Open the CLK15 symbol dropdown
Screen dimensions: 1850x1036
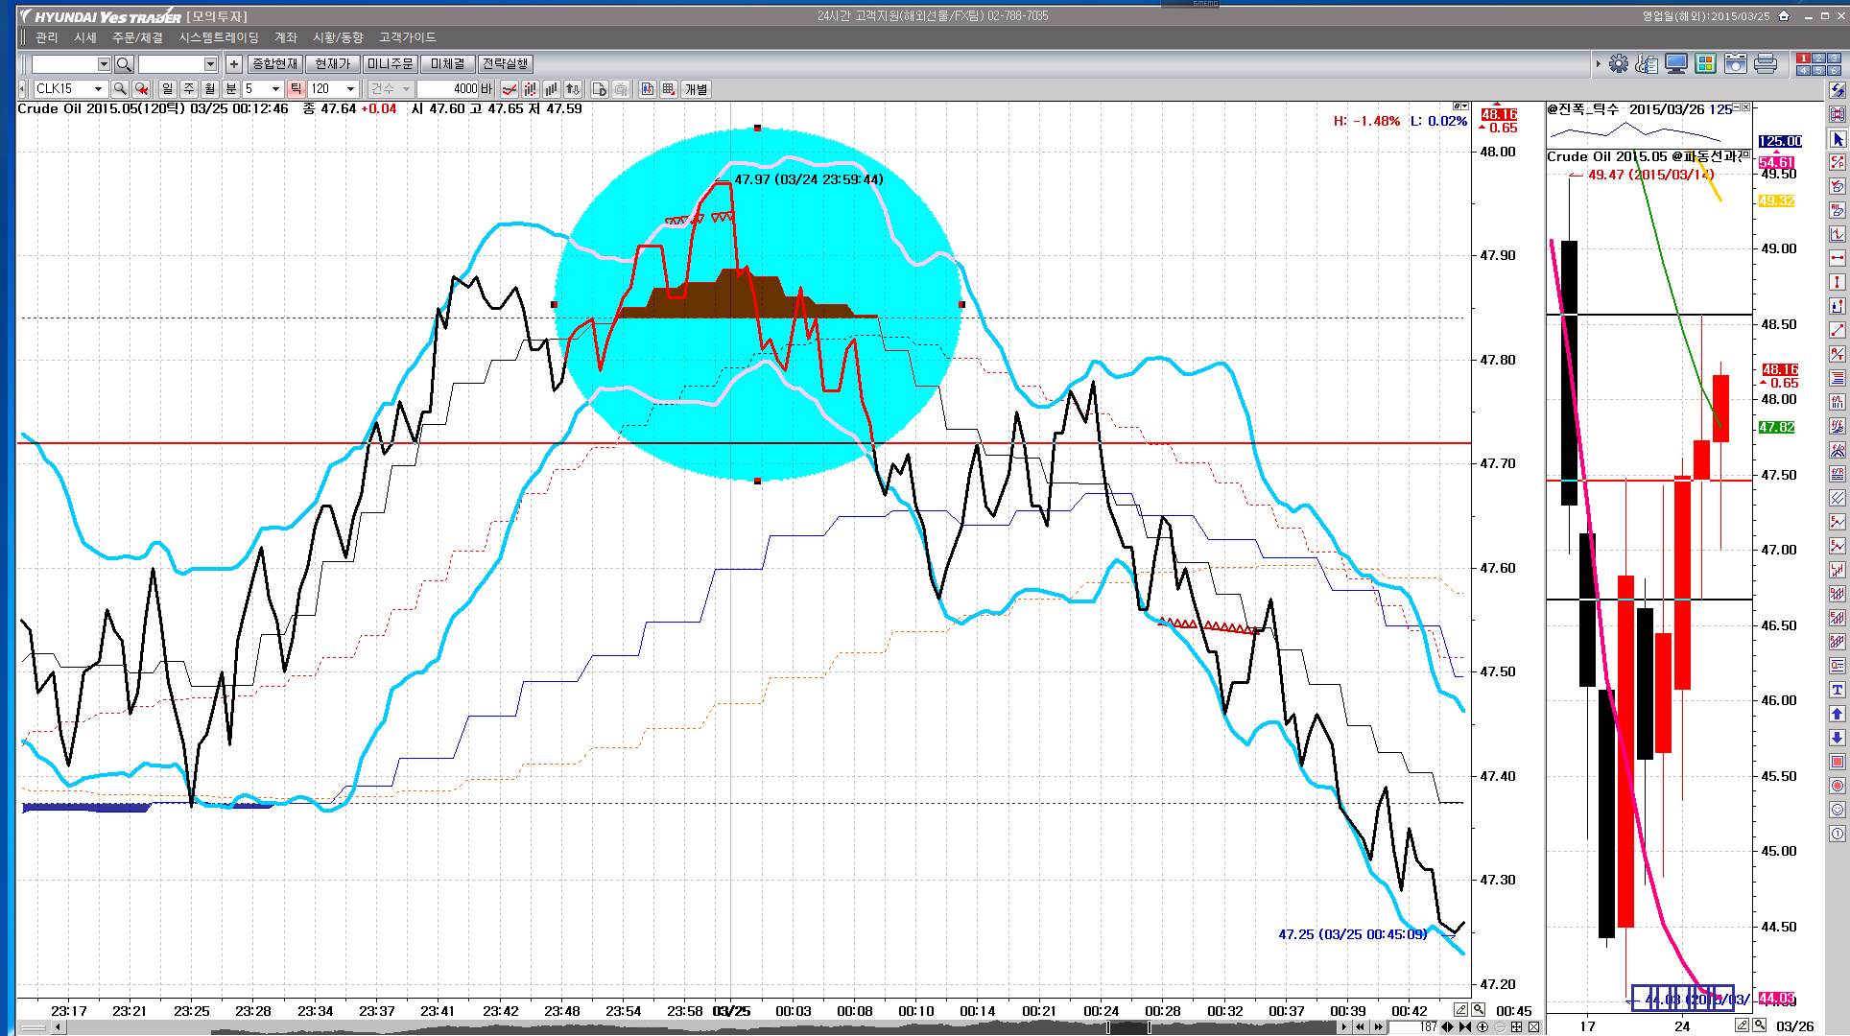pos(98,89)
